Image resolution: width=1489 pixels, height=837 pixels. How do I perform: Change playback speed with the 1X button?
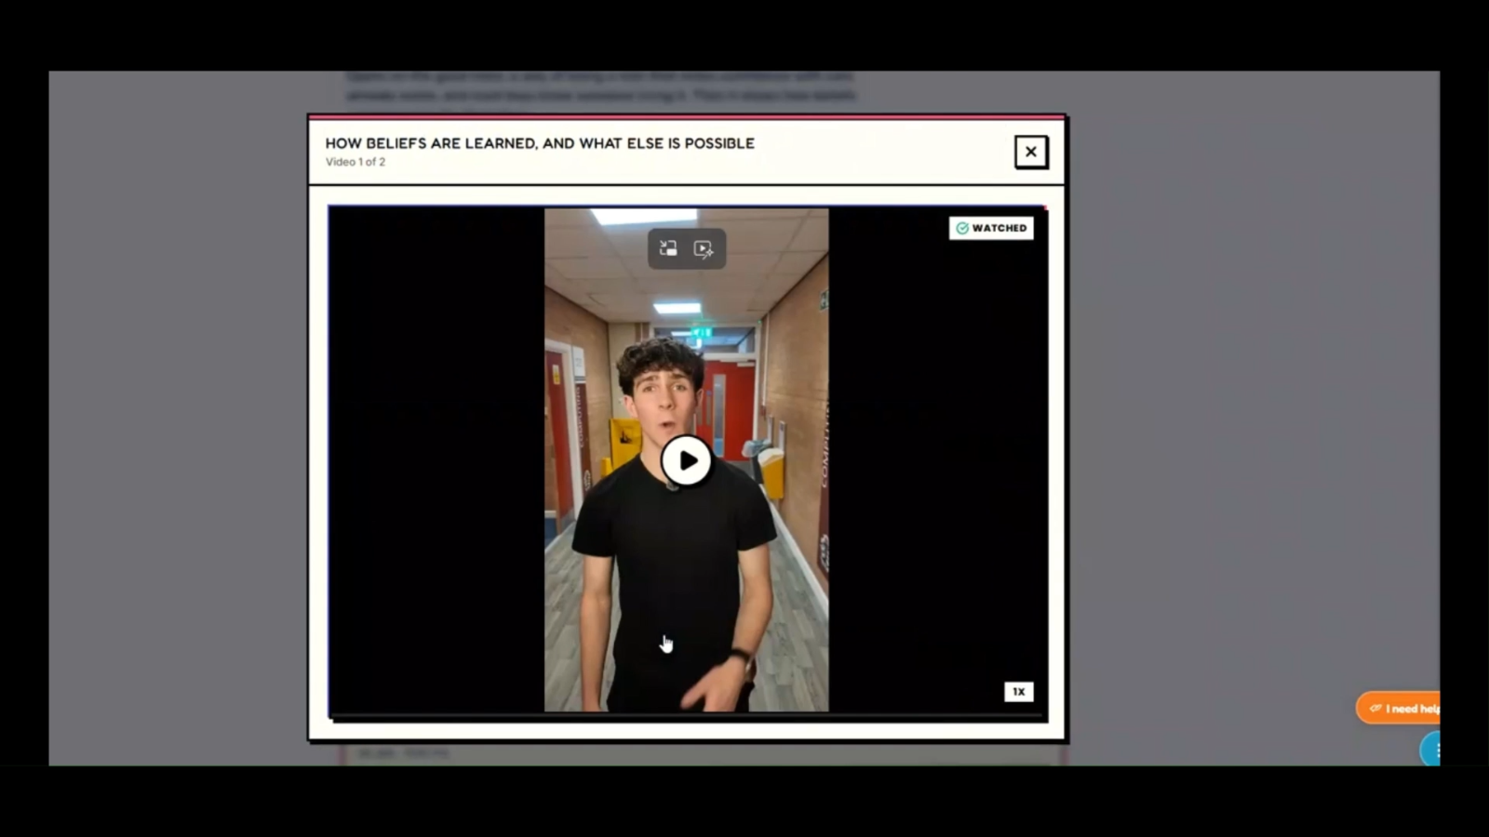pyautogui.click(x=1018, y=692)
